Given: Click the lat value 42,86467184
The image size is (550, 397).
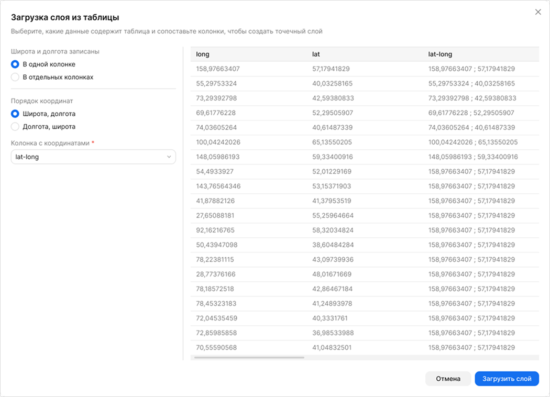Looking at the screenshot, I should (x=333, y=289).
